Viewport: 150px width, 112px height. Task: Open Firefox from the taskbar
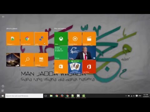tap(62, 96)
